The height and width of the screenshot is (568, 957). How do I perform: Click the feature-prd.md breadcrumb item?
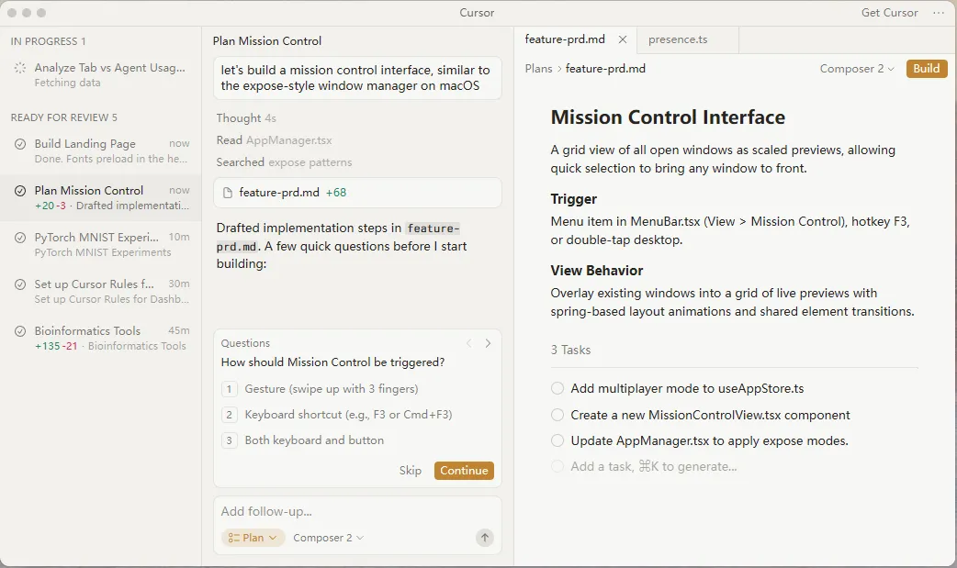click(605, 69)
